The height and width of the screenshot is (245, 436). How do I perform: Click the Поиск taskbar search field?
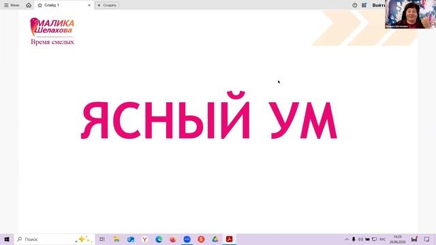[x=54, y=239]
